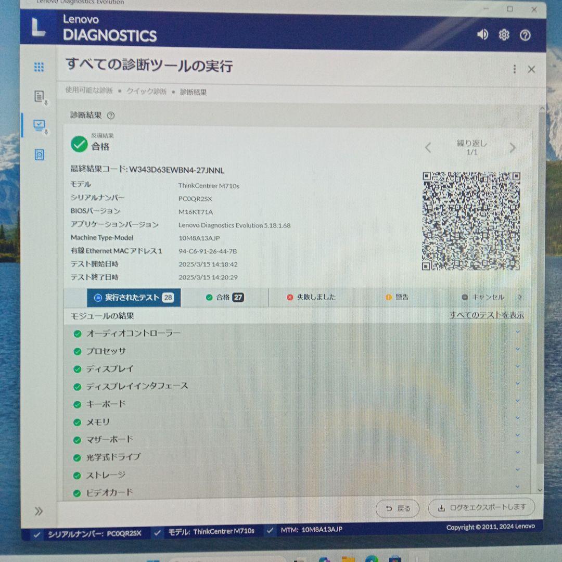This screenshot has width=562, height=562.
Task: Select the report/log document icon in sidebar
Action: coord(38,96)
